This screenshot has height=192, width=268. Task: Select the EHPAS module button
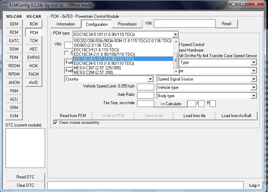[34, 57]
